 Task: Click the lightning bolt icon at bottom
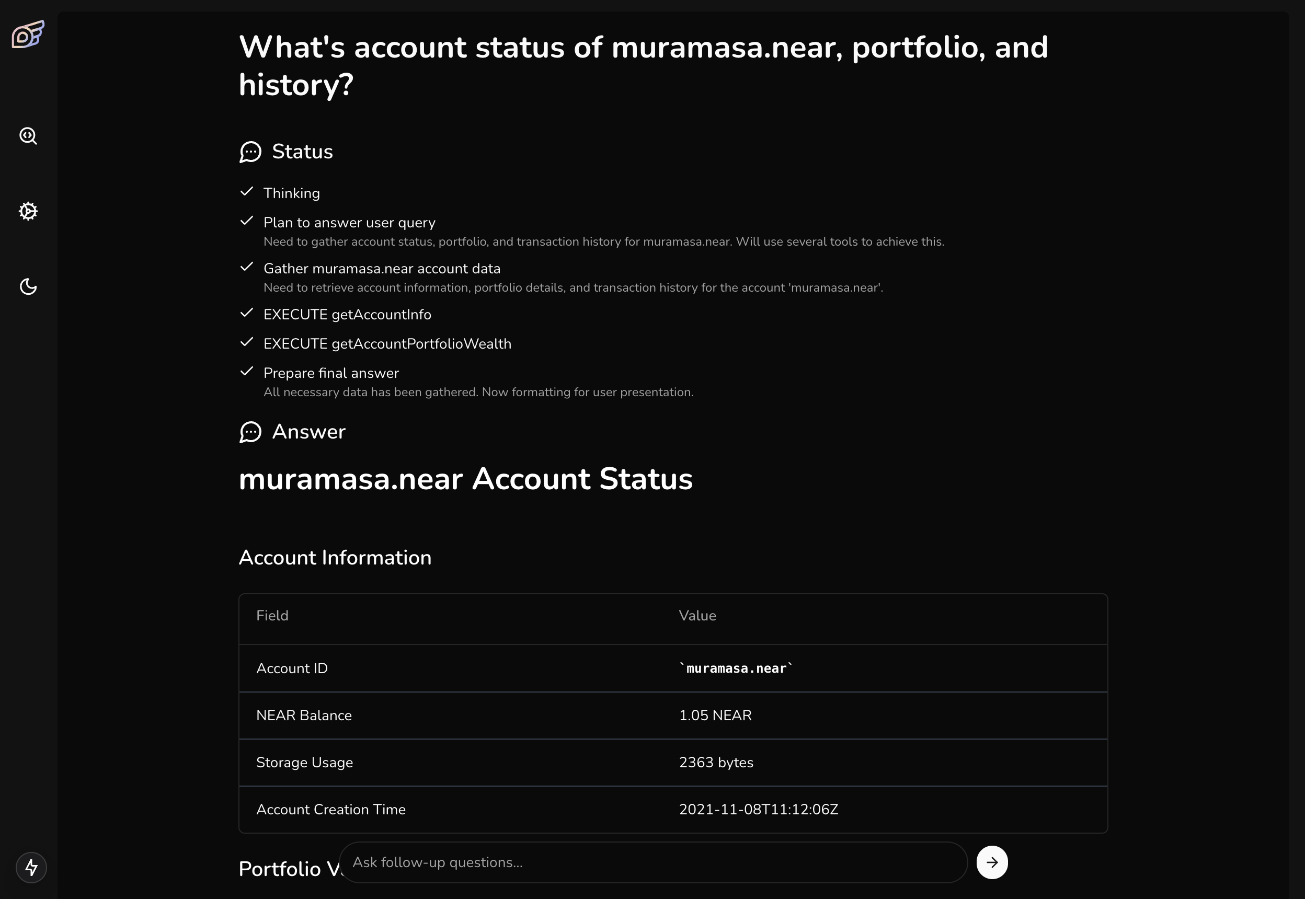tap(31, 867)
